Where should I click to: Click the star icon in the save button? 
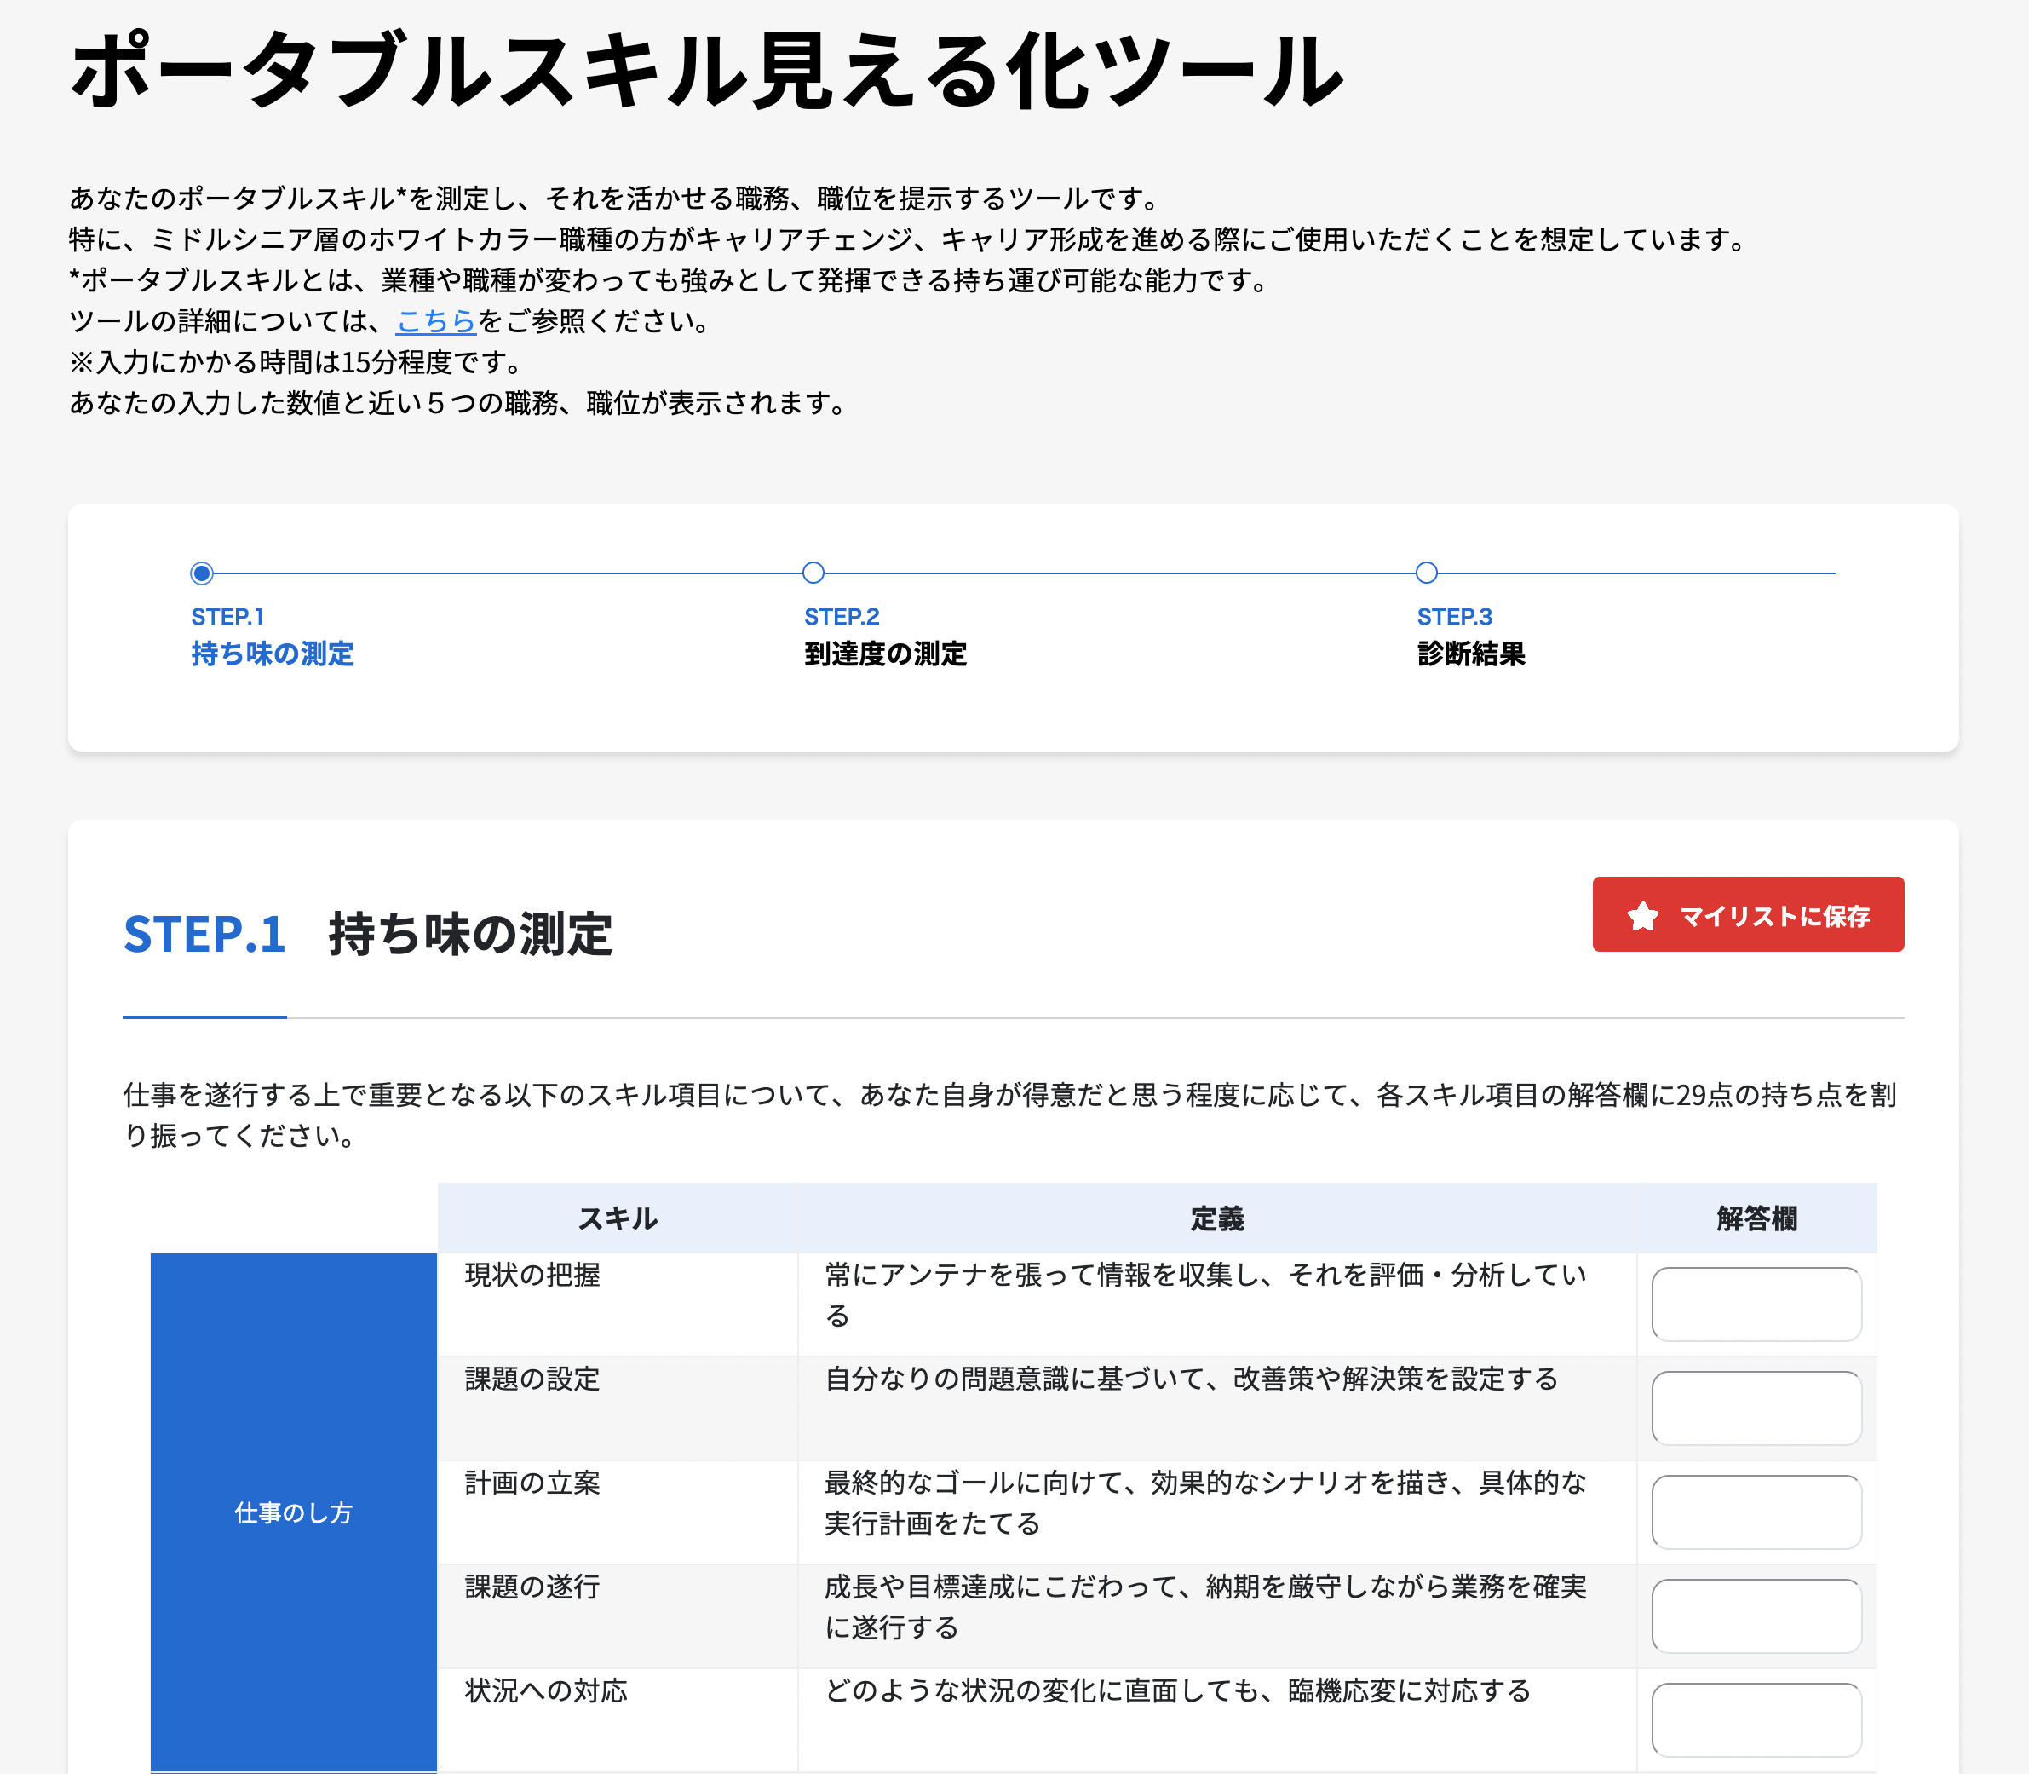click(x=1642, y=916)
